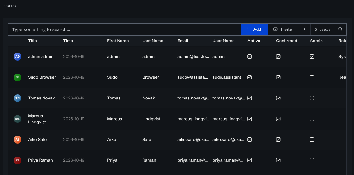Open the Marcus Lindqvist title cell
The height and width of the screenshot is (175, 354).
click(x=37, y=119)
